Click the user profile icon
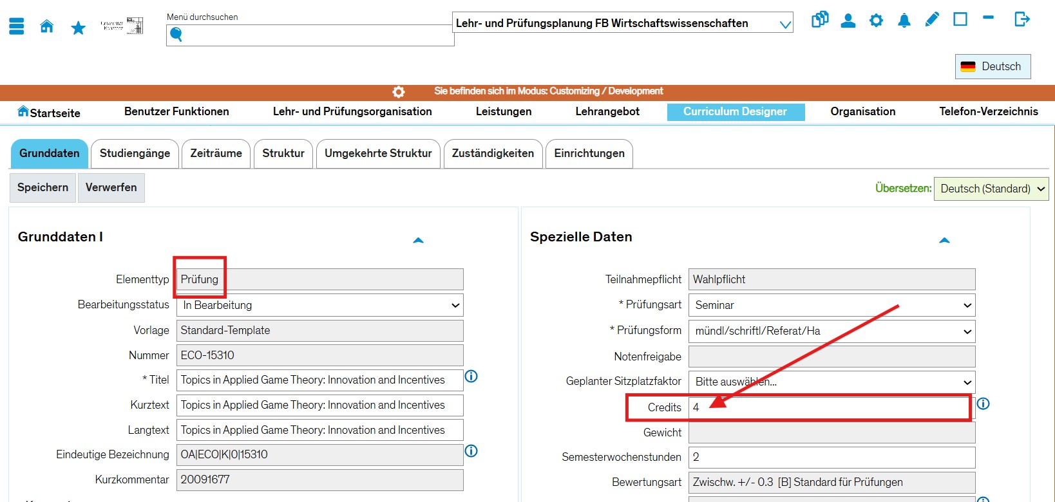The image size is (1055, 502). coord(848,21)
